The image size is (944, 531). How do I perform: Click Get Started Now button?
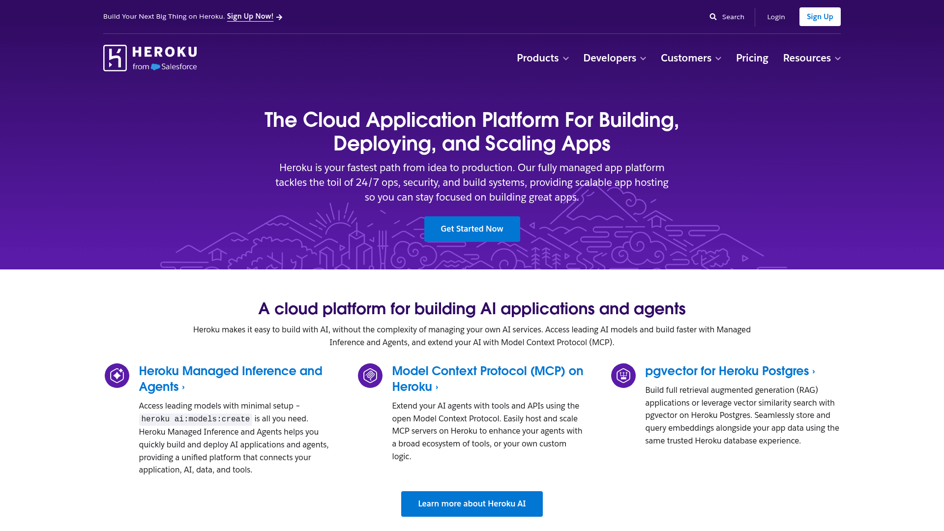pyautogui.click(x=472, y=229)
